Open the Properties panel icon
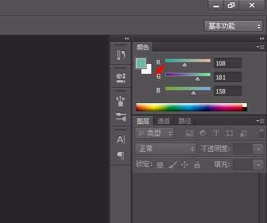 [x=121, y=78]
